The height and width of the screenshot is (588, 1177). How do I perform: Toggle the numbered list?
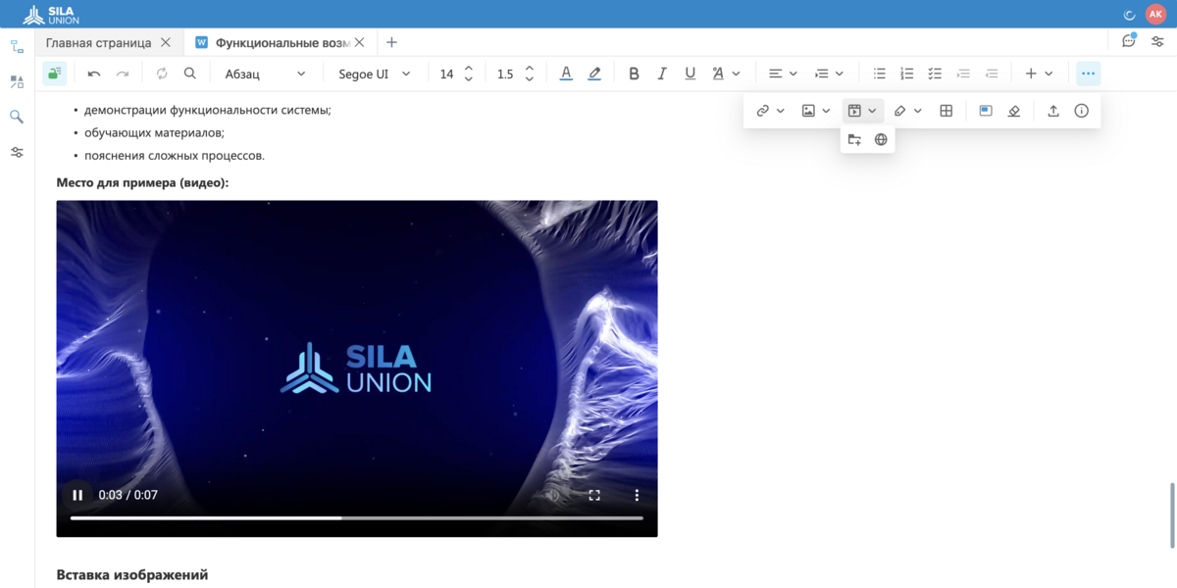pyautogui.click(x=907, y=73)
